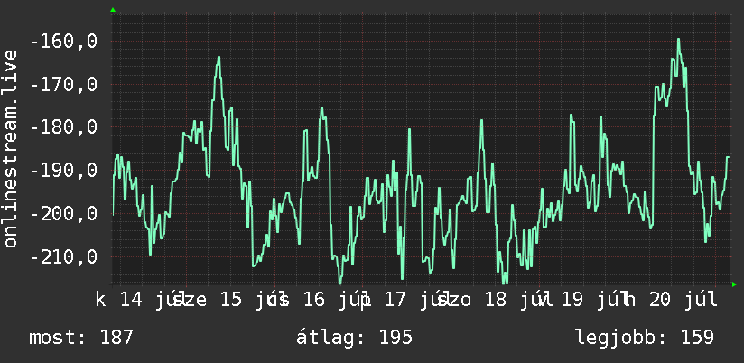The image size is (744, 363).
Task: Click the most: 187 current value
Action: click(81, 338)
